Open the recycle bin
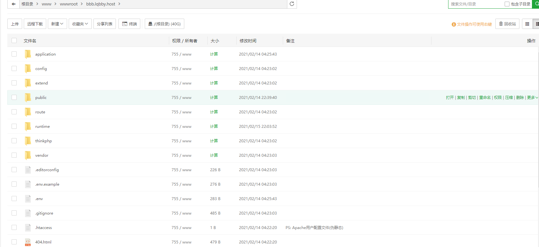Screen dimensions: 539x247 point(507,24)
